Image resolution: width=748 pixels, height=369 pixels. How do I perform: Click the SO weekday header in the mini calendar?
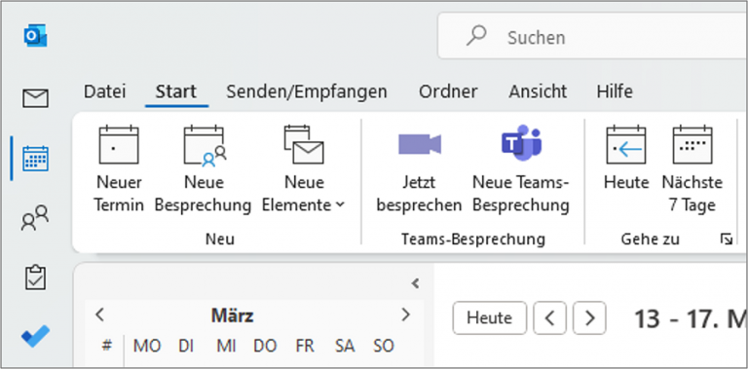click(383, 346)
